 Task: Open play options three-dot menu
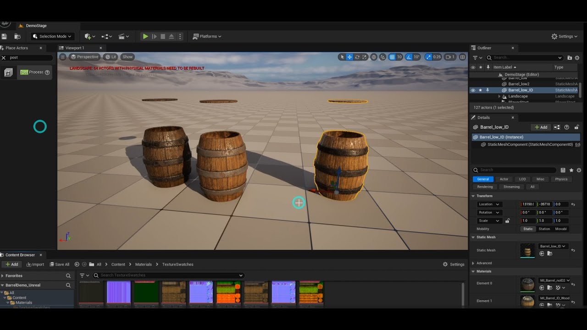click(x=180, y=36)
